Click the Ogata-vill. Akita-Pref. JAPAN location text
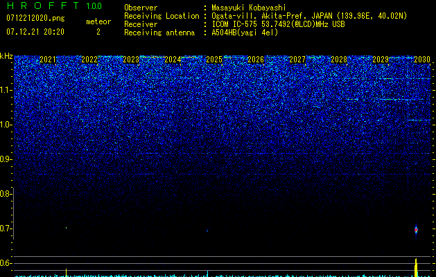This screenshot has height=277, width=436. [x=309, y=16]
